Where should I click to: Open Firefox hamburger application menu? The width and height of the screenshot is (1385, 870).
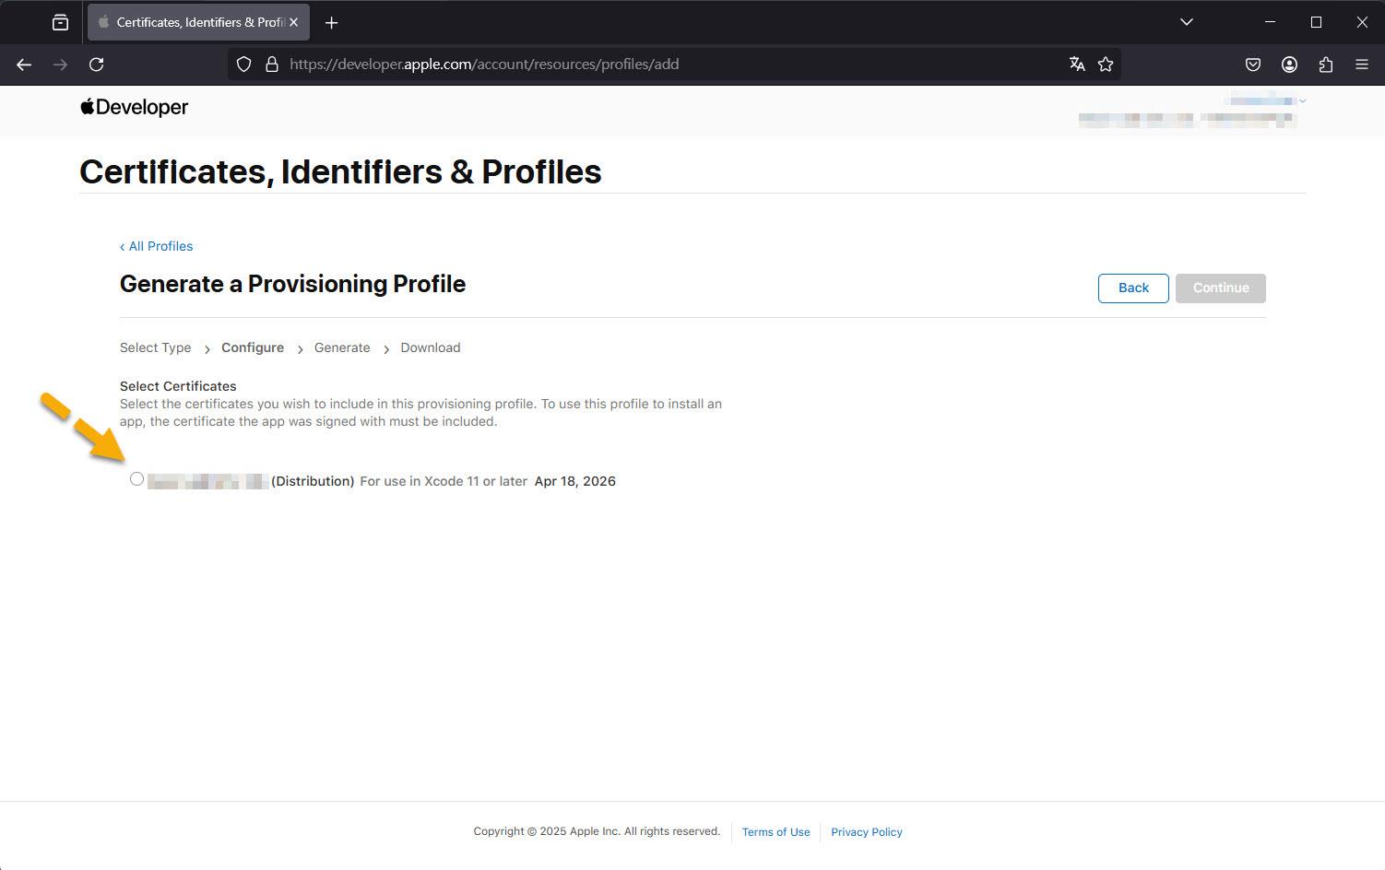tap(1362, 65)
